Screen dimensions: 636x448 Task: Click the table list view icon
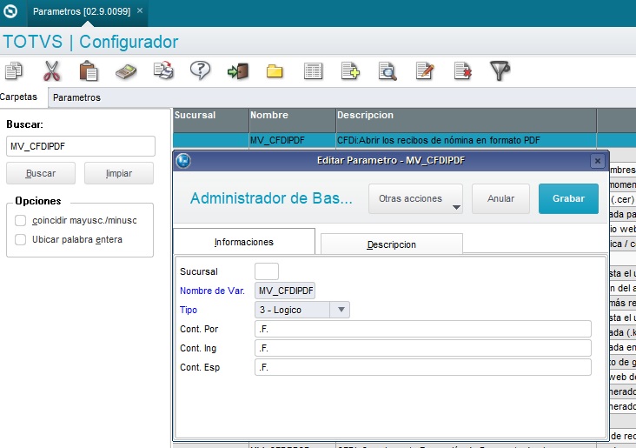point(313,71)
